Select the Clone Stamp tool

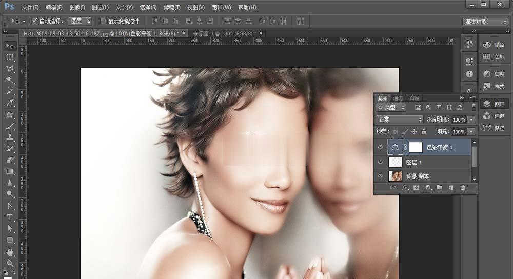point(10,137)
